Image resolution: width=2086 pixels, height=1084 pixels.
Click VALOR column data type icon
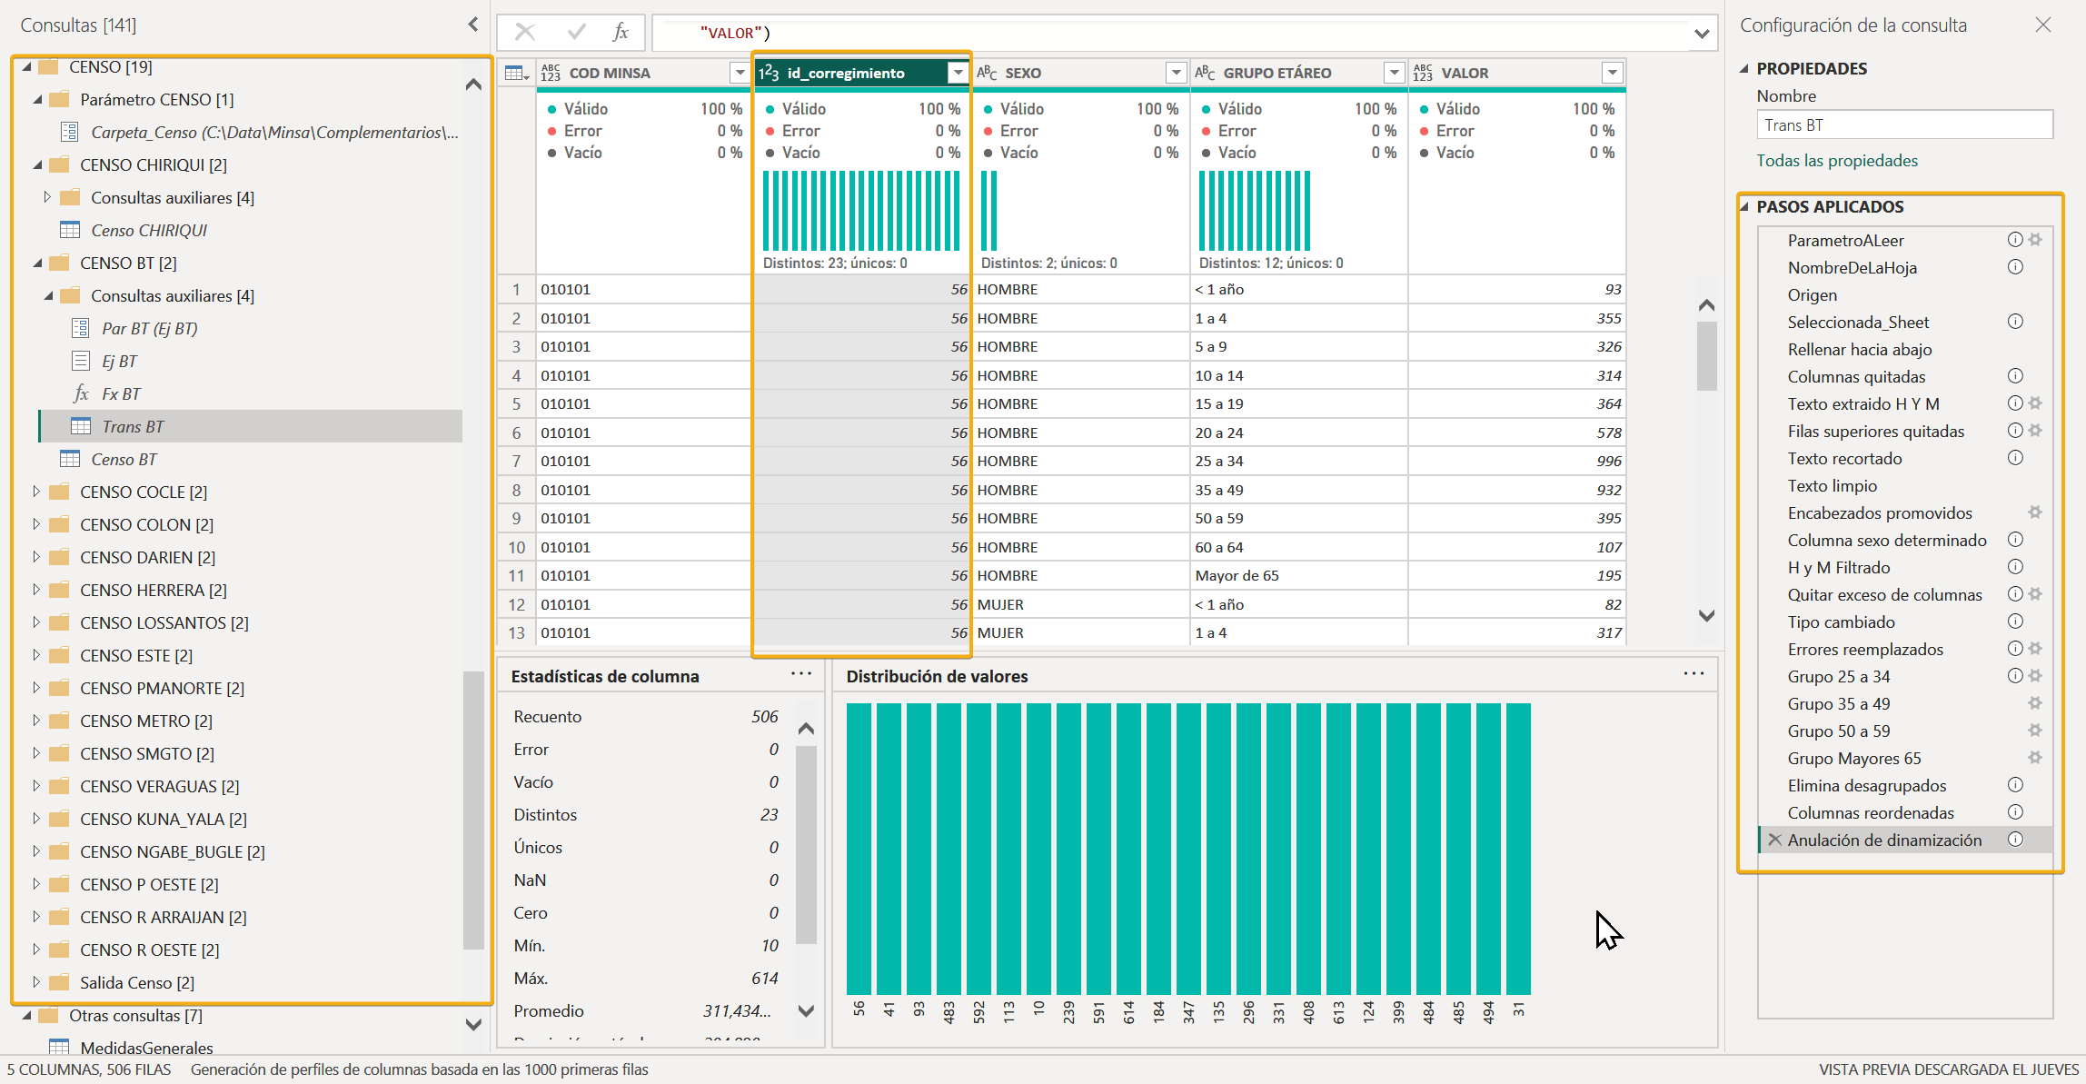(x=1423, y=73)
